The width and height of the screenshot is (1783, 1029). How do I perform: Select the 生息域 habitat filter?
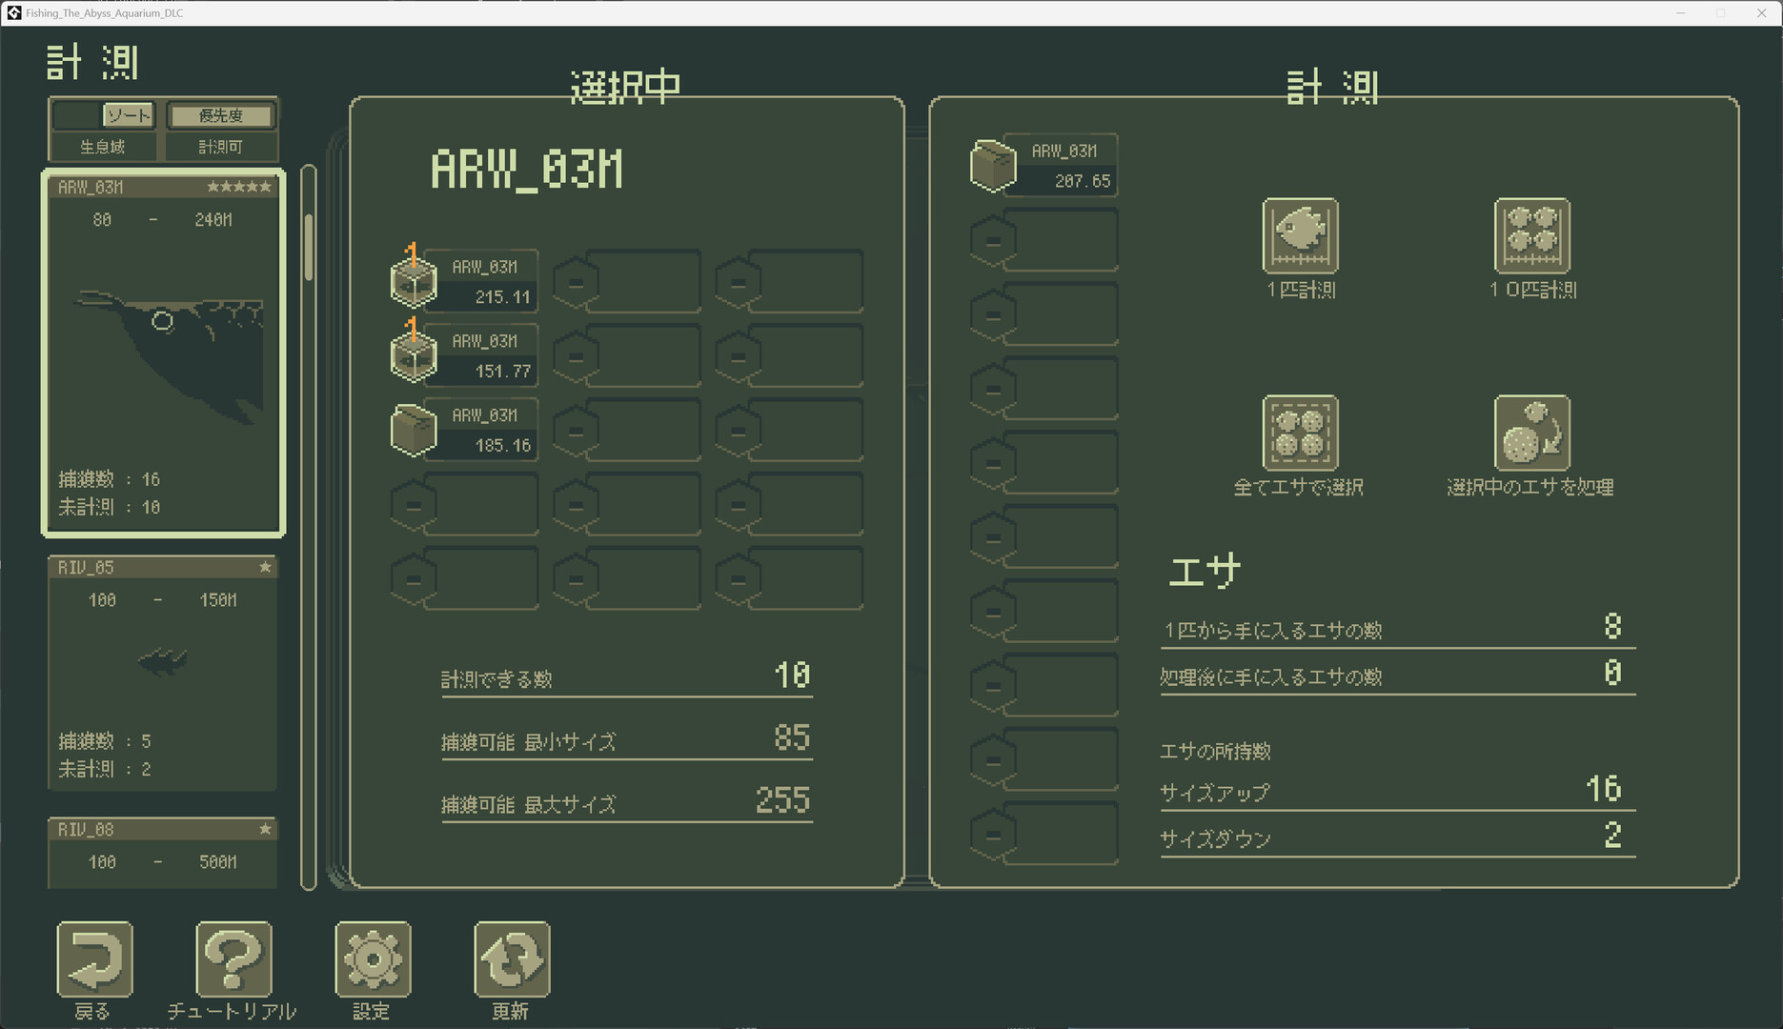click(x=104, y=147)
